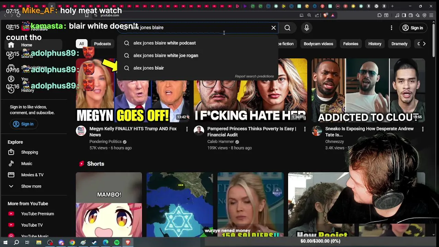Open menu for Pampered Princess video
This screenshot has height=247, width=439.
coord(305,129)
